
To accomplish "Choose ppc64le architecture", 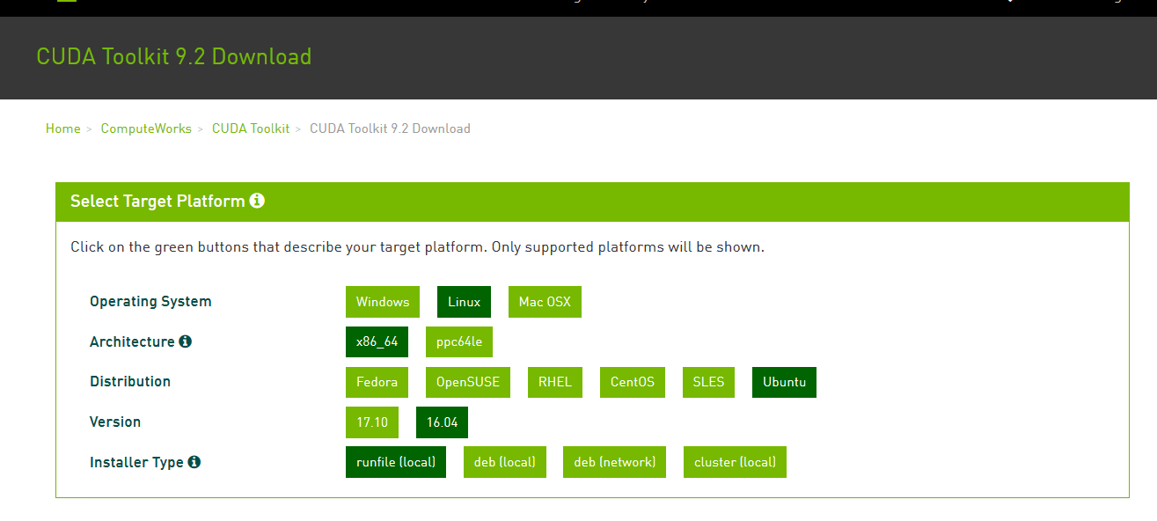I will click(x=459, y=342).
